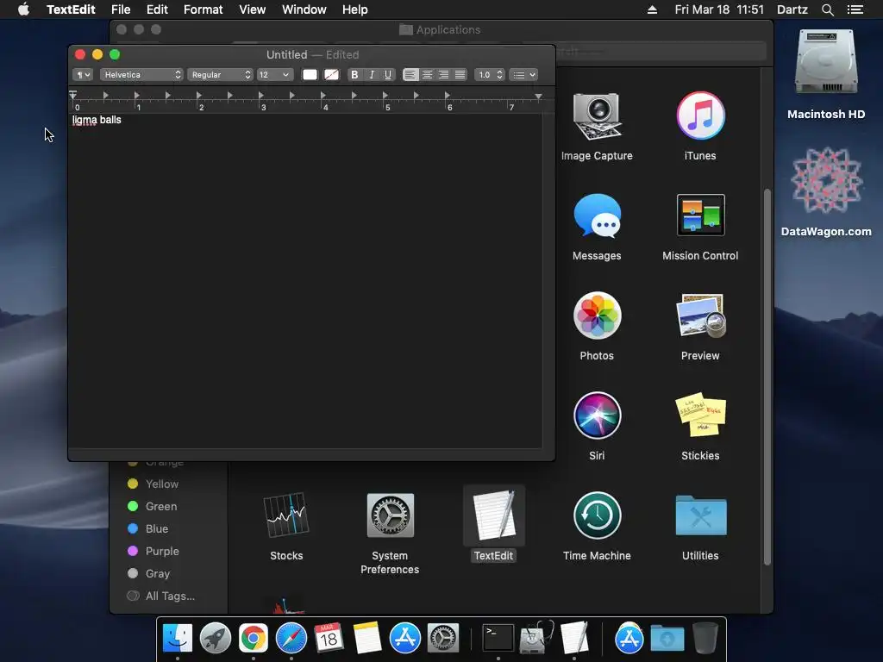The height and width of the screenshot is (662, 883).
Task: Open the Help menu
Action: [x=354, y=9]
